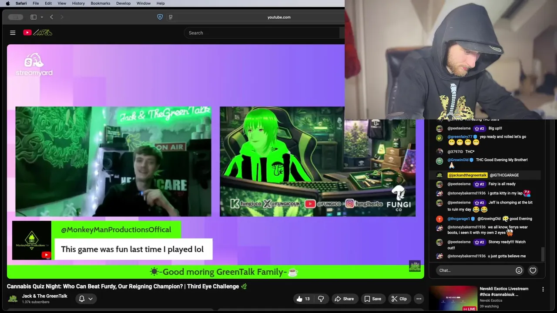Click @jackandthegreentalk highlighted username in chat
Viewport: 557px width, 313px height.
tap(467, 175)
